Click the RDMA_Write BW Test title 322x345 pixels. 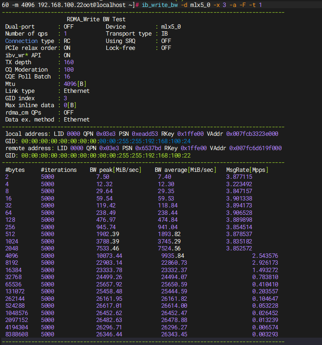[96, 20]
